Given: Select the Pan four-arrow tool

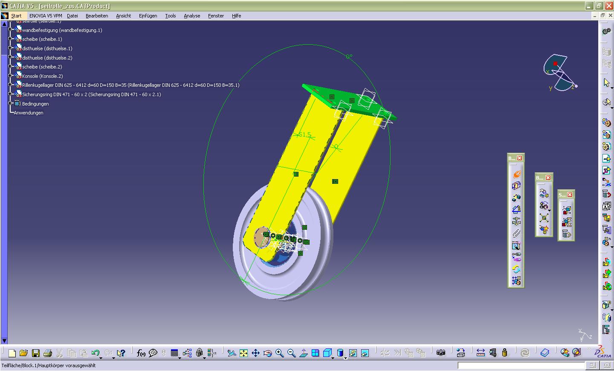Looking at the screenshot, I should coord(255,353).
